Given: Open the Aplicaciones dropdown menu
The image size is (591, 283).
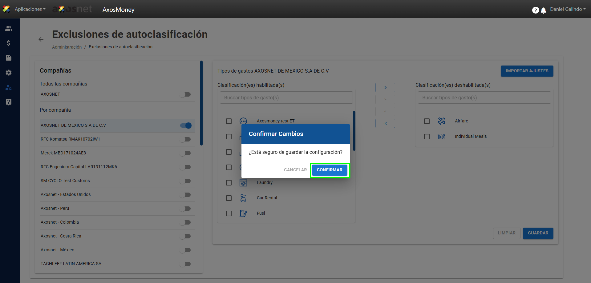Looking at the screenshot, I should pos(30,9).
